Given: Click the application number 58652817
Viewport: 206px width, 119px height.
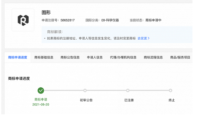Looking at the screenshot, I should click(68, 20).
